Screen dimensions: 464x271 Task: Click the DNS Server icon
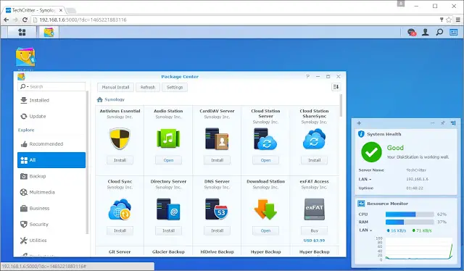pos(217,209)
